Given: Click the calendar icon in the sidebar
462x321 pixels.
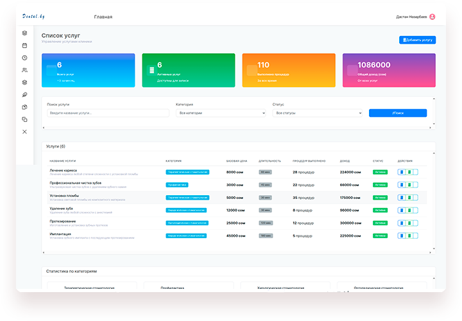Looking at the screenshot, I should (24, 46).
